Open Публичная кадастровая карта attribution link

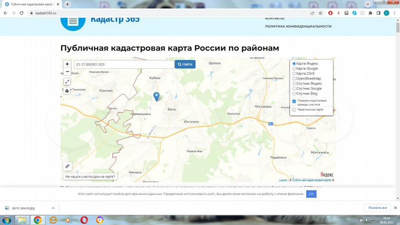[x=311, y=180]
